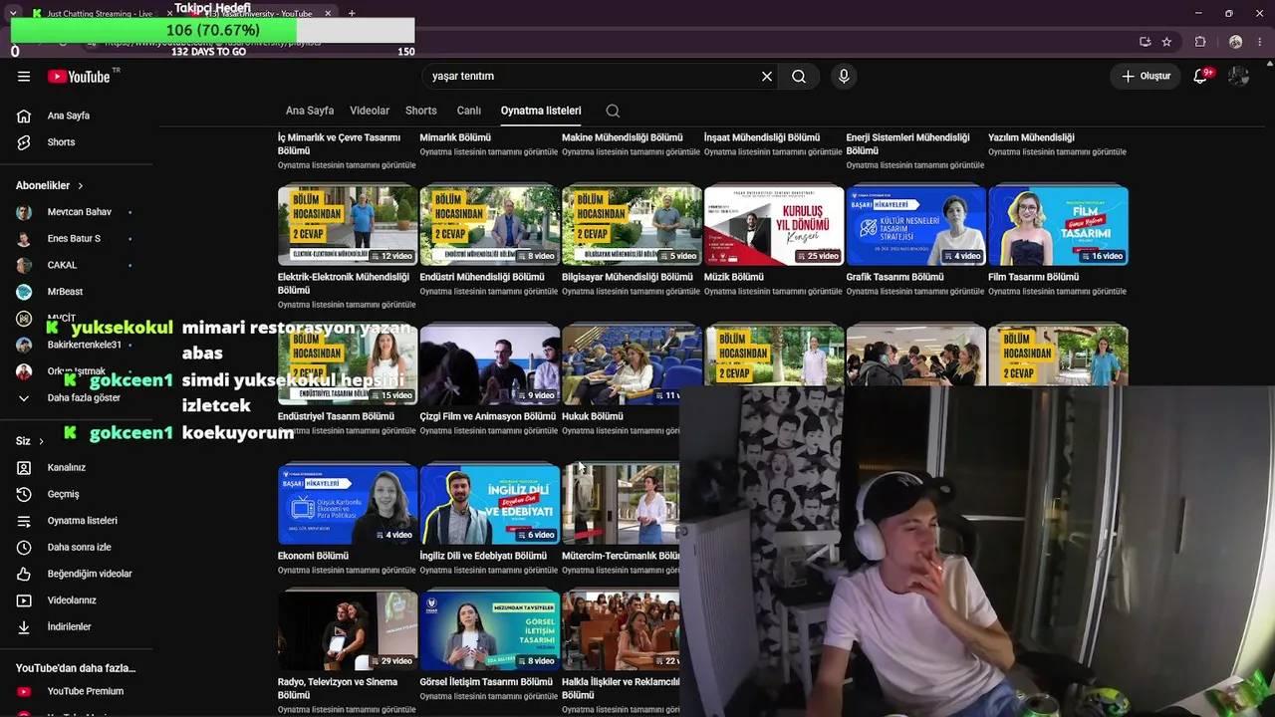
Task: Switch to the channel Ana Sayfa tab
Action: [x=310, y=111]
